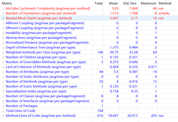The width and height of the screenshot is (178, 122).
Task: Expand Lack of Cohesion of Methods row
Action: (x=3, y=67)
